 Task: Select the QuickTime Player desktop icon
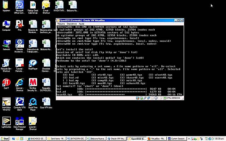(x=33, y=104)
